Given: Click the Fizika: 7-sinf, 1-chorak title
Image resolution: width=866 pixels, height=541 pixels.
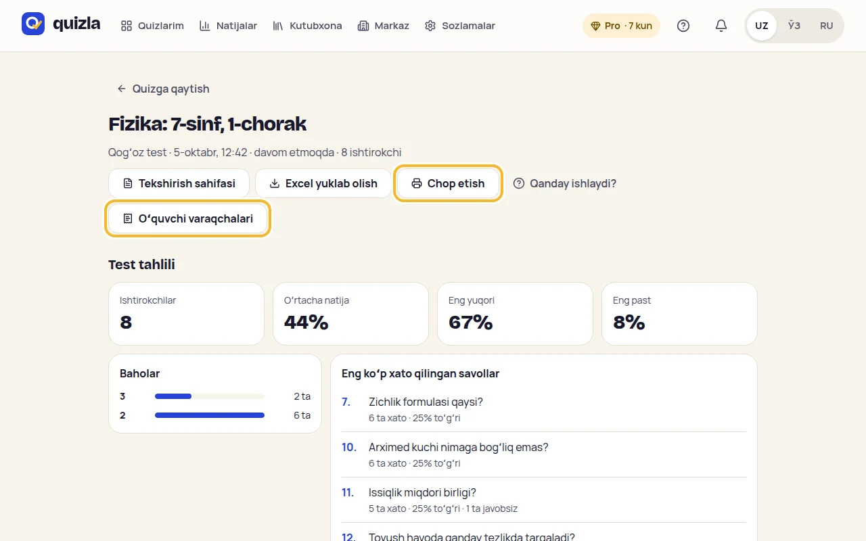Looking at the screenshot, I should tap(208, 124).
